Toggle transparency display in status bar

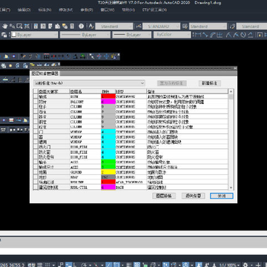tap(137, 265)
